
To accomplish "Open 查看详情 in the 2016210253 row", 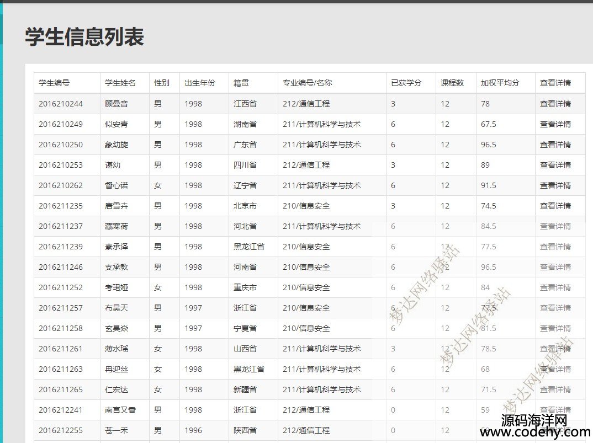I will [555, 165].
